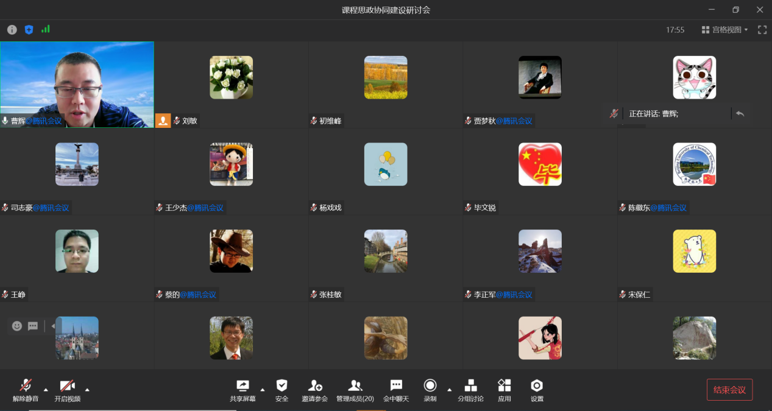Screen dimensions: 772x411
Task: Click the 17:55 meeting time display
Action: (x=675, y=29)
